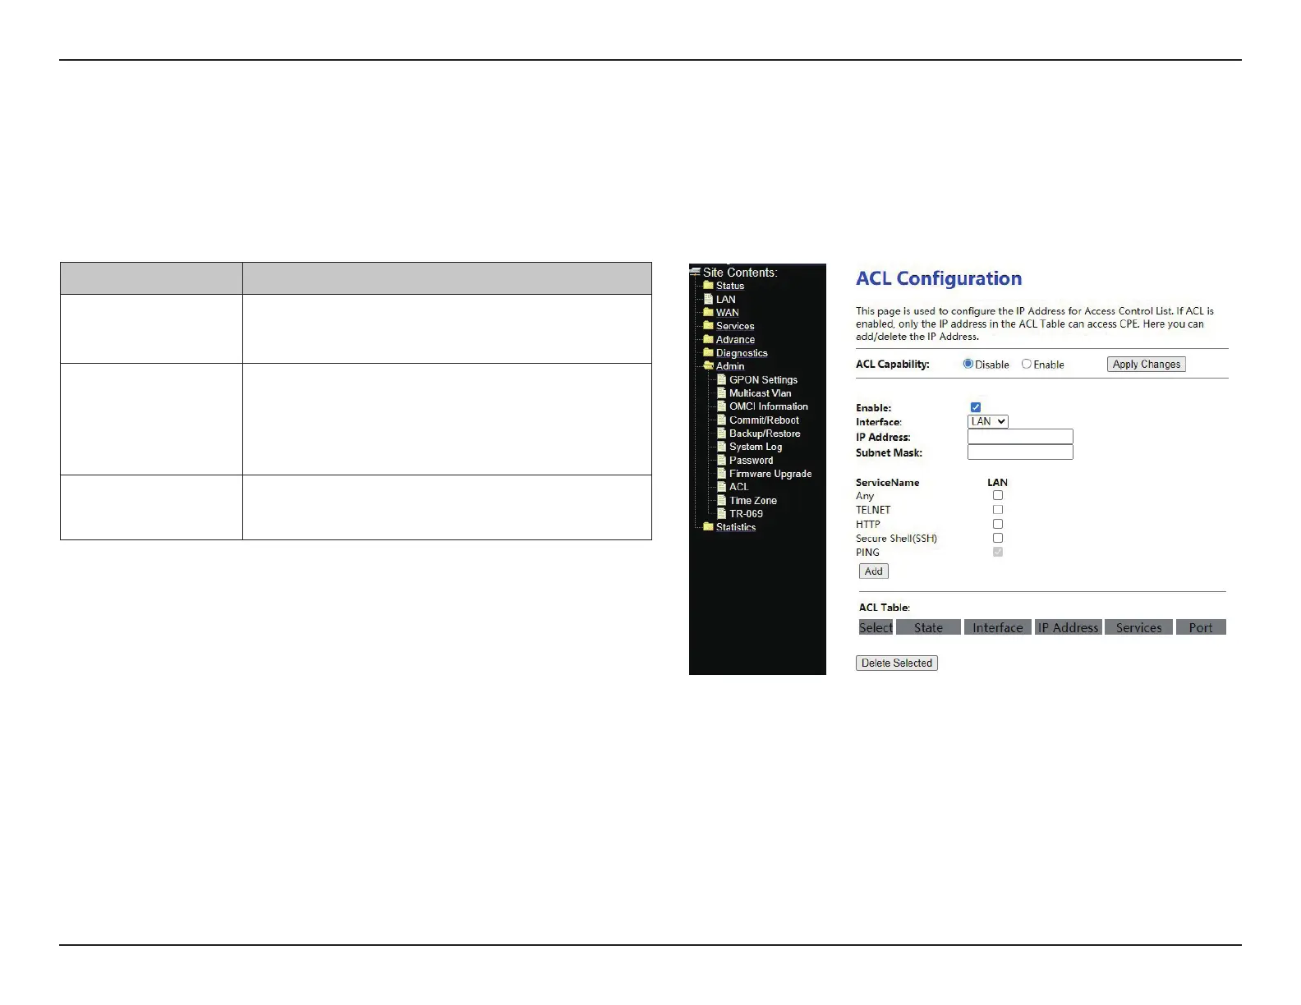Open the WAN menu link
Screen dimensions: 1301x1005
[x=728, y=313]
